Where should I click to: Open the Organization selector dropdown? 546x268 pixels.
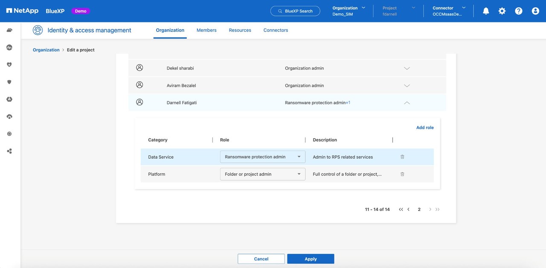(349, 11)
